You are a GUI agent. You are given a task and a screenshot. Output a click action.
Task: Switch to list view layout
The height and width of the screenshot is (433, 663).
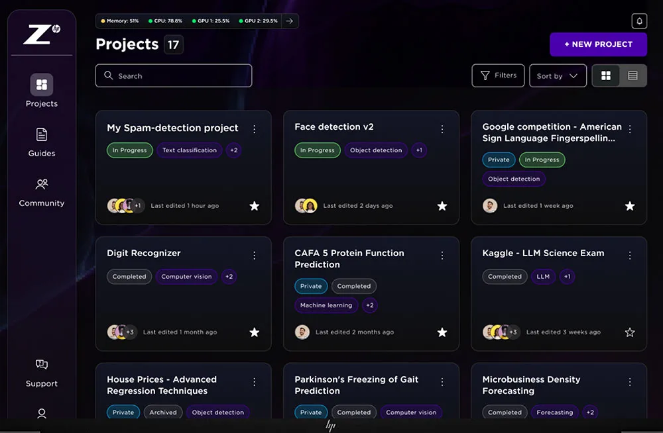(633, 76)
